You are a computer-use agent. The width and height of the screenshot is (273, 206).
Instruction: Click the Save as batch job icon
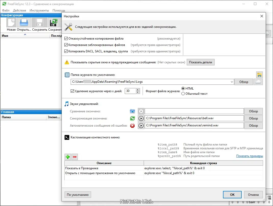(54, 23)
